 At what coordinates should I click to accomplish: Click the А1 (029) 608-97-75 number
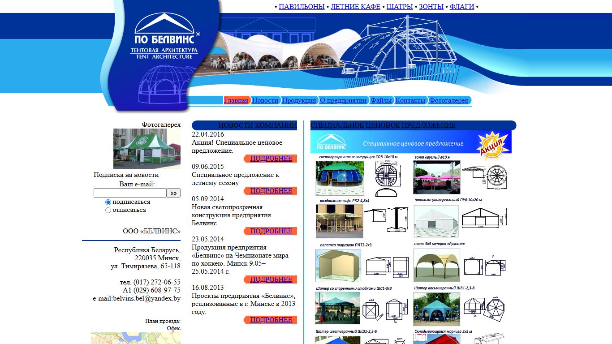tap(151, 290)
